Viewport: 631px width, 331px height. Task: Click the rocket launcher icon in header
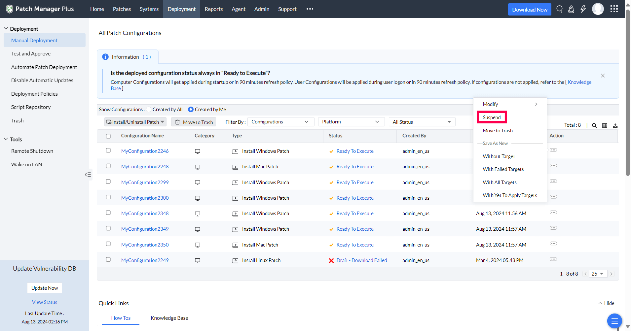coord(571,9)
